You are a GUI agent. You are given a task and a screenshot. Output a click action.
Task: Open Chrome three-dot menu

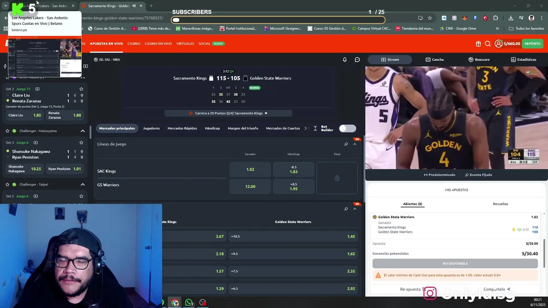tap(541, 18)
